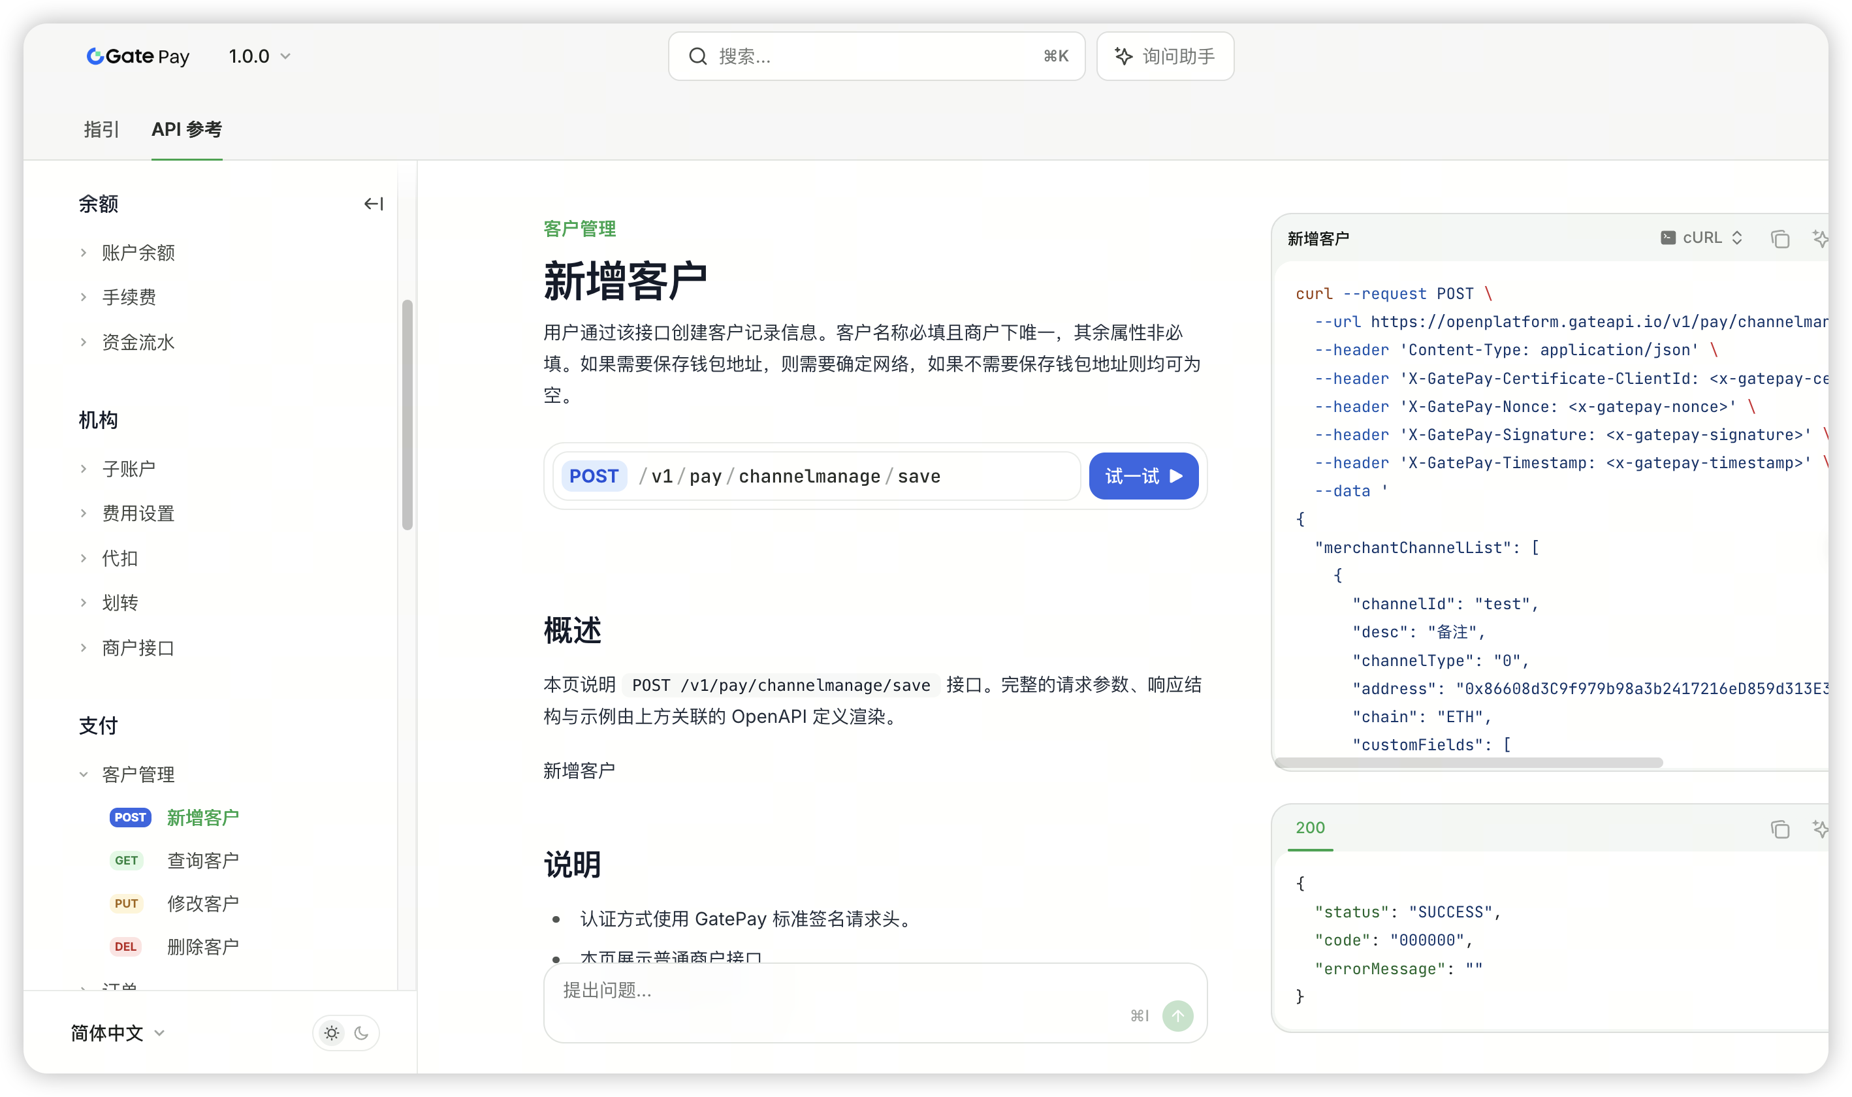Screen dimensions: 1852x1097
Task: Click the assistant sparkle icon
Action: point(1123,56)
